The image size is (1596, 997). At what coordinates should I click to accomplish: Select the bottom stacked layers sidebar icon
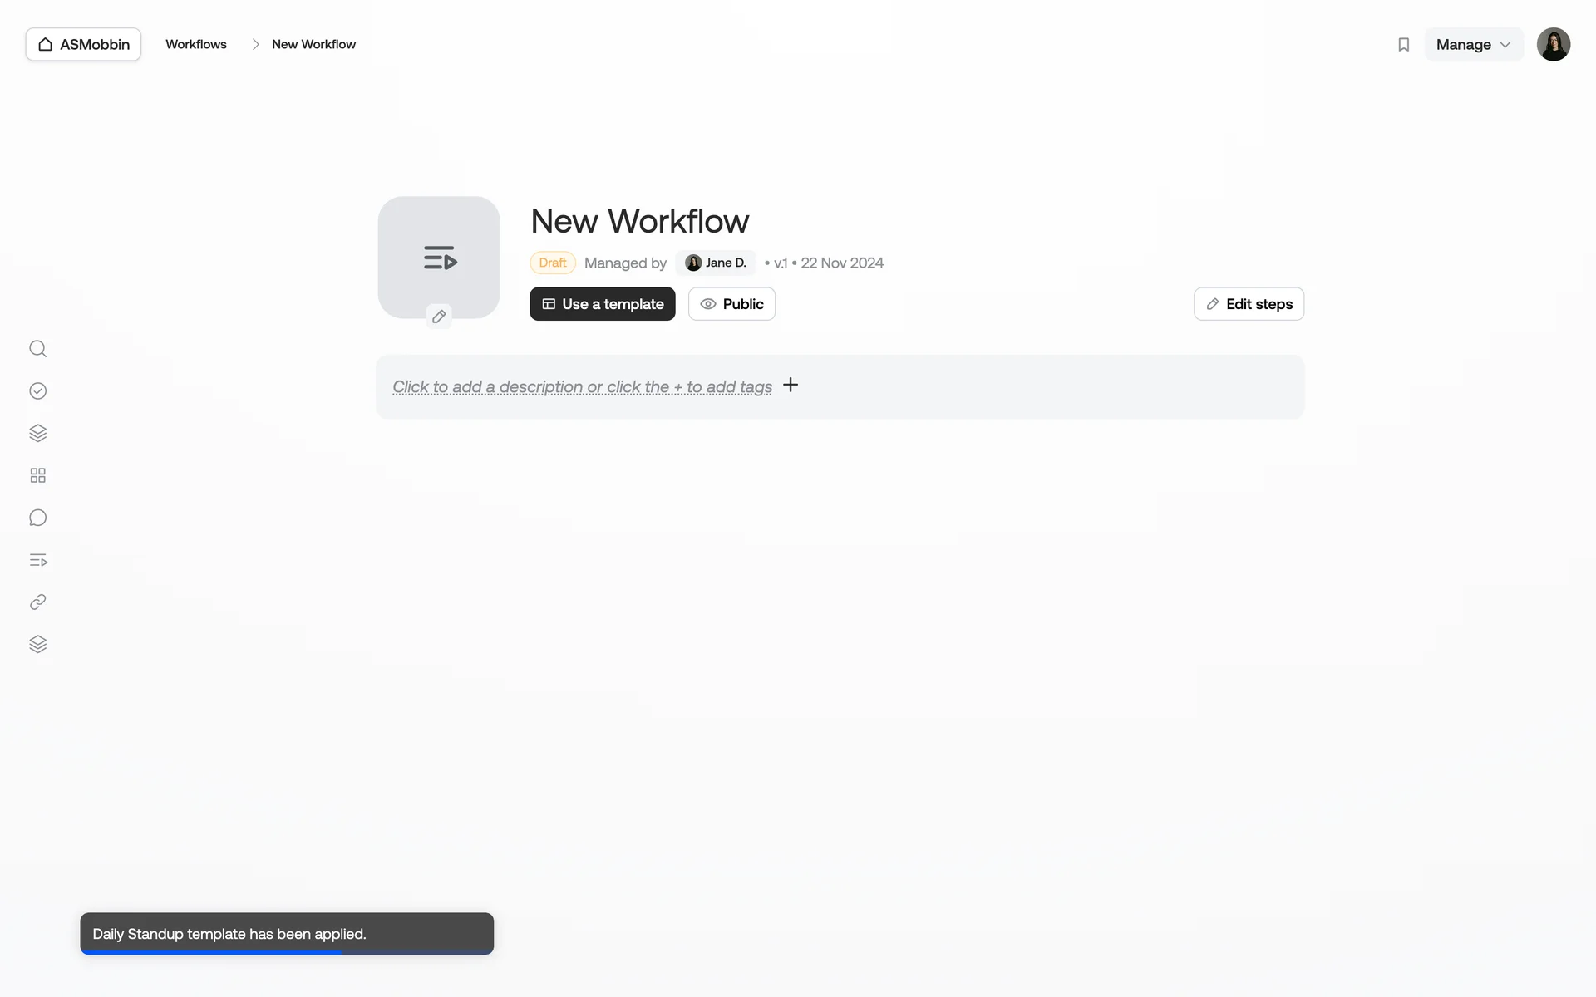37,645
